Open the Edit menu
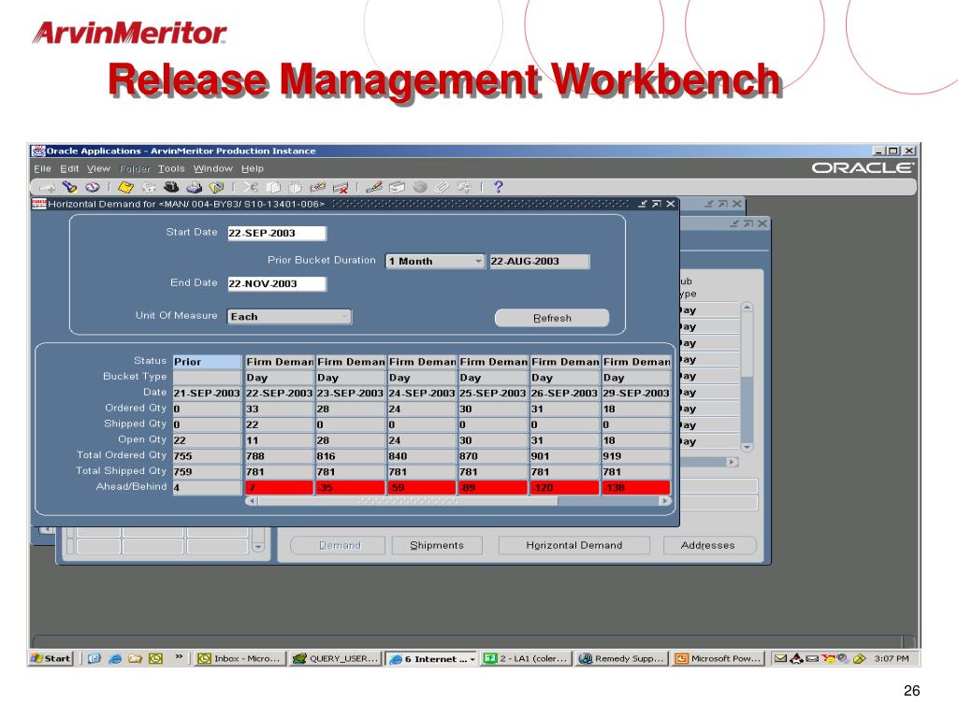This screenshot has width=958, height=718. [69, 168]
